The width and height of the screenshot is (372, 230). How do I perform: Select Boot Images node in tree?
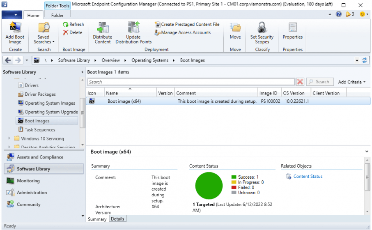point(47,121)
